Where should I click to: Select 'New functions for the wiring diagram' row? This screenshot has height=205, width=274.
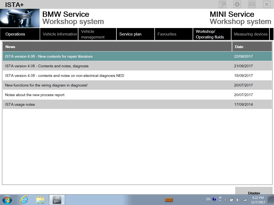[x=137, y=85]
